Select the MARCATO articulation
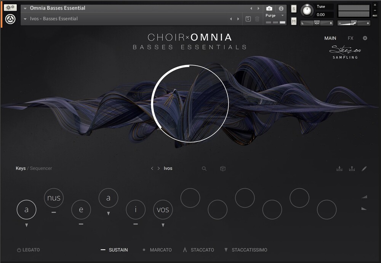Screen dimensions: 381x263 [161, 250]
